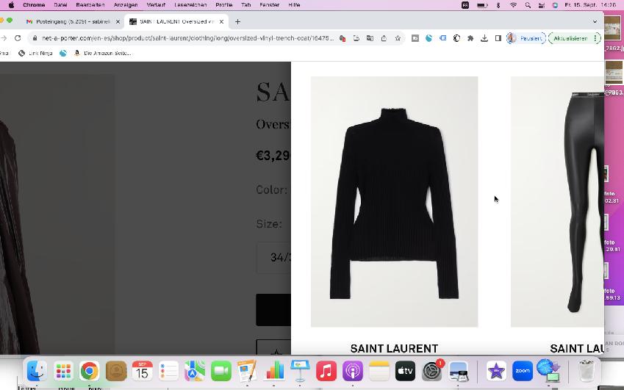Open the Link Ninja bookmark
This screenshot has height=390, width=624.
point(35,54)
